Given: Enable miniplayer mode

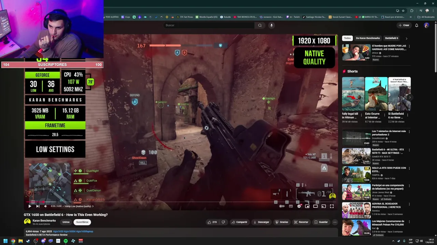Looking at the screenshot, I should (x=307, y=206).
